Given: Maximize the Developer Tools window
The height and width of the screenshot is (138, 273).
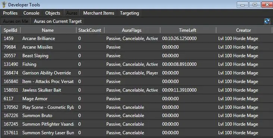Looking at the screenshot, I should pos(255,4).
